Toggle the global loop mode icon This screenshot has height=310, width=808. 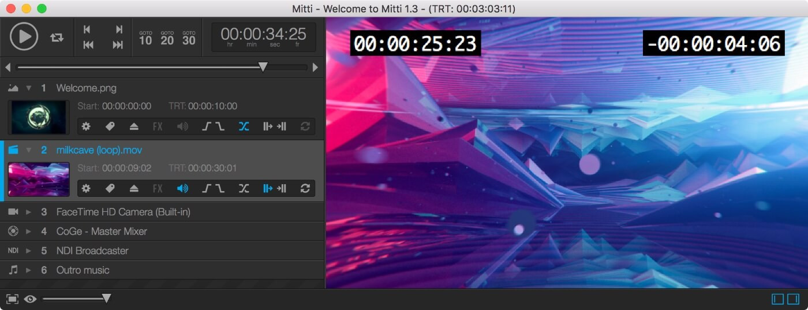click(x=57, y=37)
